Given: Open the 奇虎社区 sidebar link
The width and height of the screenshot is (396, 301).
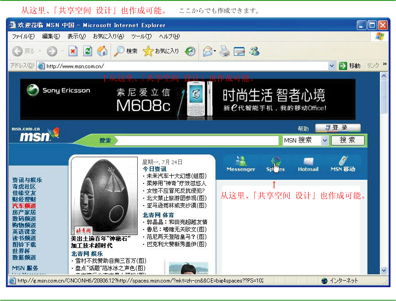Looking at the screenshot, I should coord(24,187).
